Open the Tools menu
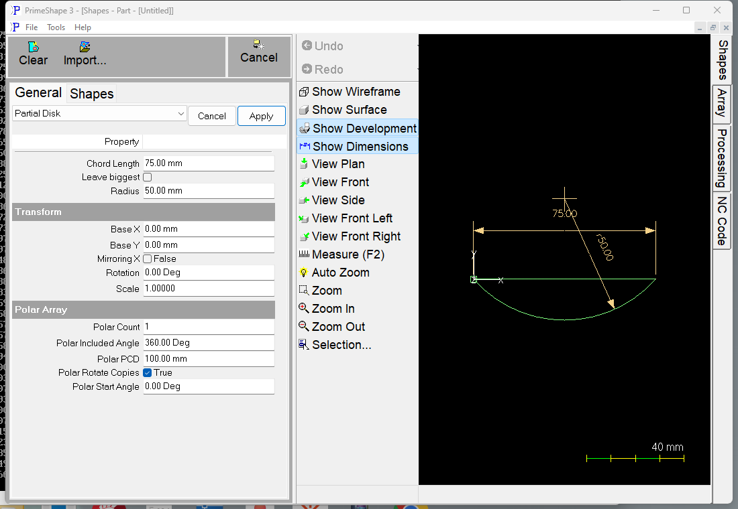 tap(56, 27)
